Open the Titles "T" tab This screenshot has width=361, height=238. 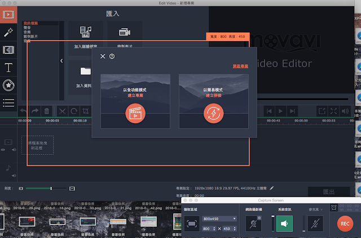coord(8,68)
